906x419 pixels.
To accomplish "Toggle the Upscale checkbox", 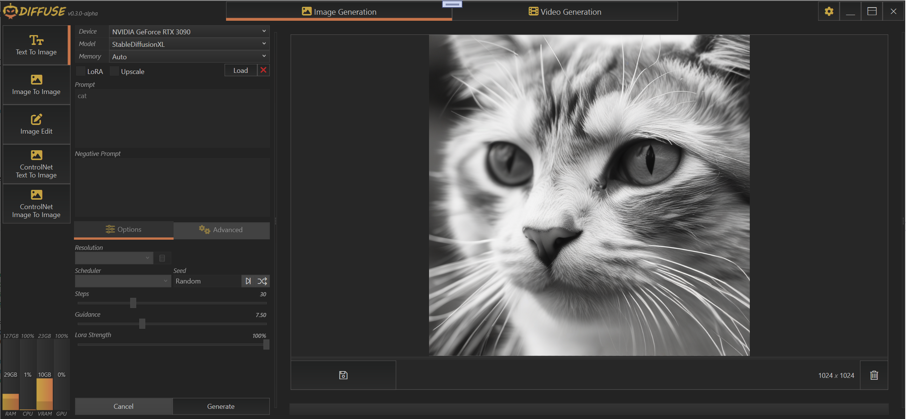I will 114,71.
